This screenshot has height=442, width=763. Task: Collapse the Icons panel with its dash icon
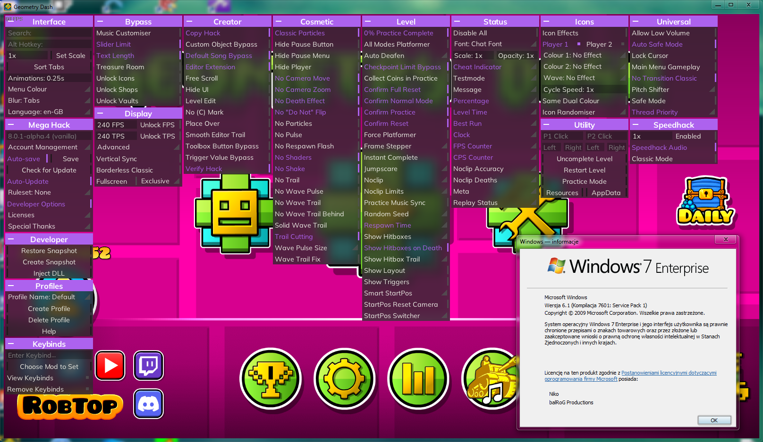[546, 21]
